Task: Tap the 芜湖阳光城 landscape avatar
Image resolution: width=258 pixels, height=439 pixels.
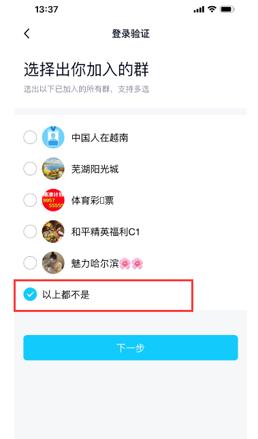Action: coord(53,169)
